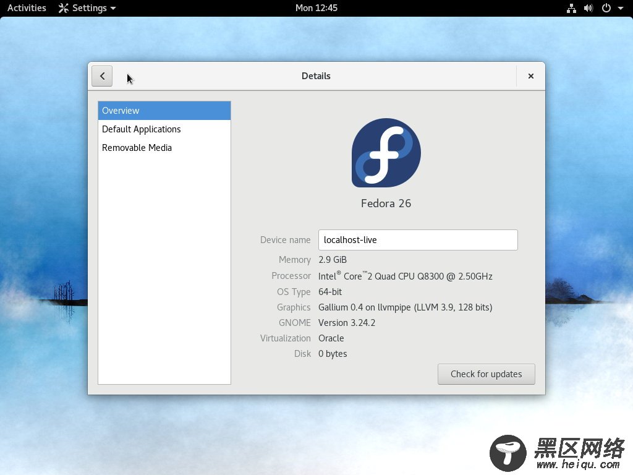The width and height of the screenshot is (633, 475).
Task: Click Check for updates button
Action: point(486,374)
